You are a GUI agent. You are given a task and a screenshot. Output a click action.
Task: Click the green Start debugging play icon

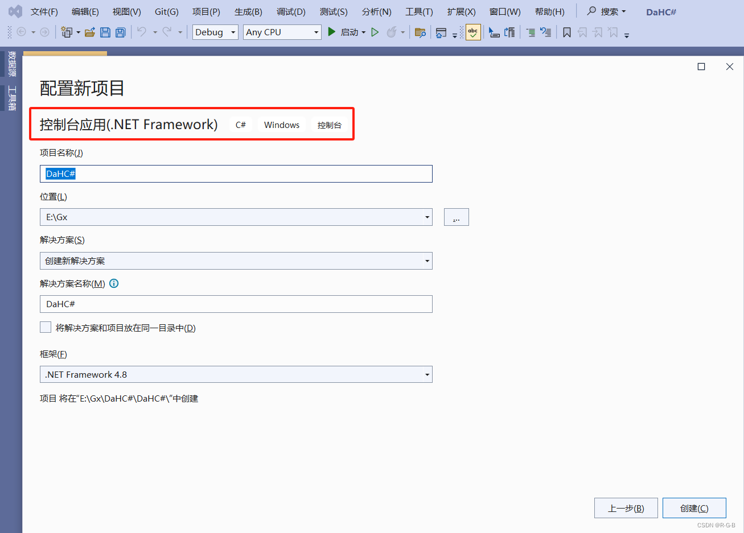tap(331, 32)
